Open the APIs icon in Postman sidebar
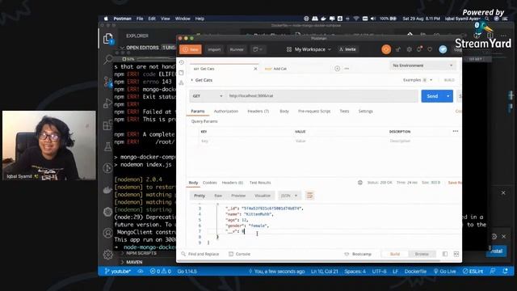Screen dimensions: 517x291 tap(181, 82)
